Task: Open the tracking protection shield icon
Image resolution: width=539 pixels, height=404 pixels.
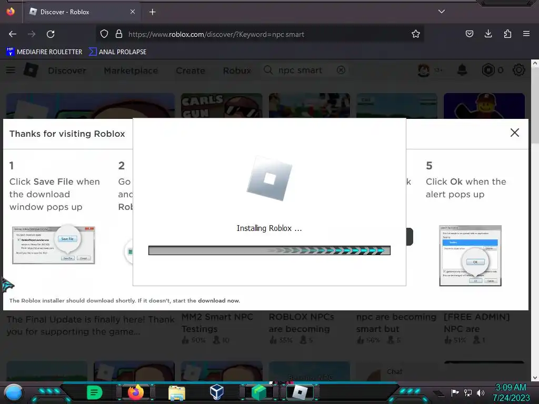Action: coord(104,34)
